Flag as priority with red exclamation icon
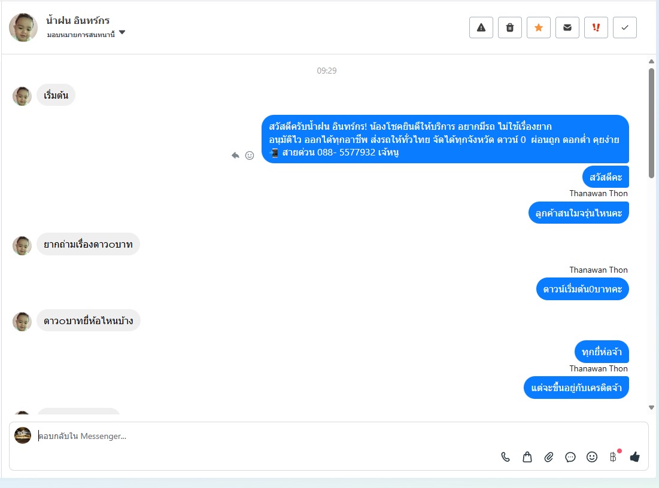The height and width of the screenshot is (488, 659). 596,28
